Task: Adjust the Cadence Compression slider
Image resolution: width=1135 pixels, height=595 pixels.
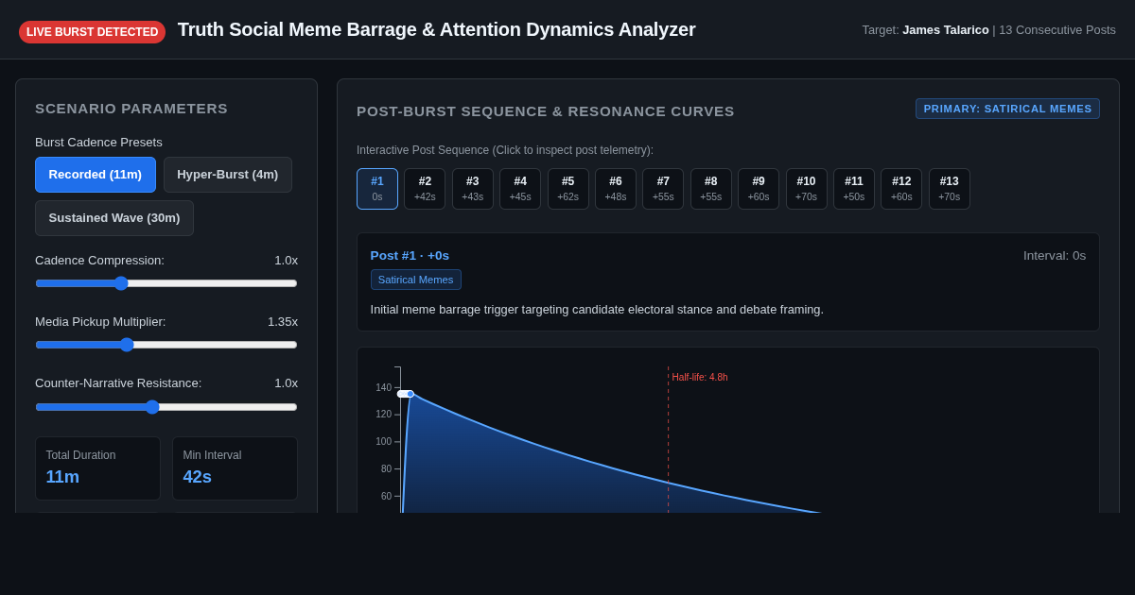Action: pos(166,283)
